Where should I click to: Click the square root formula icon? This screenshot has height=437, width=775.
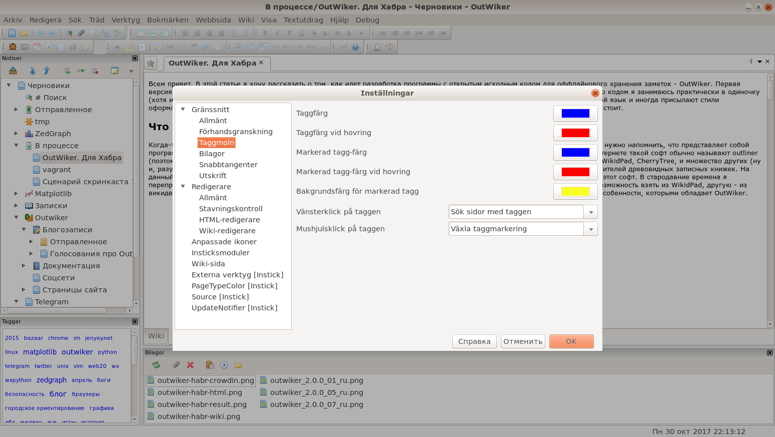tap(73, 47)
